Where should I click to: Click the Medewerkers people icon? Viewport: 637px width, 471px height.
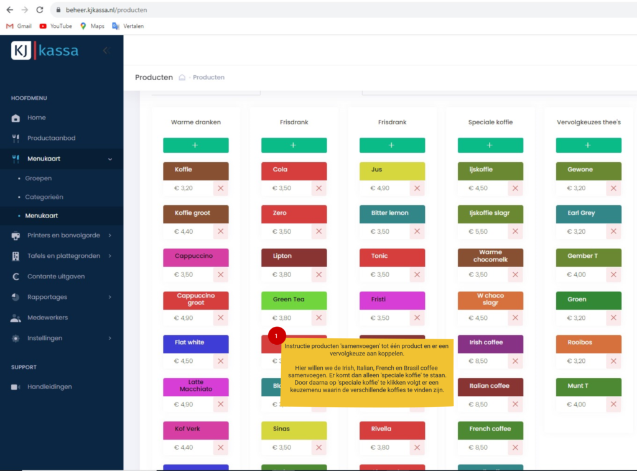pyautogui.click(x=16, y=318)
